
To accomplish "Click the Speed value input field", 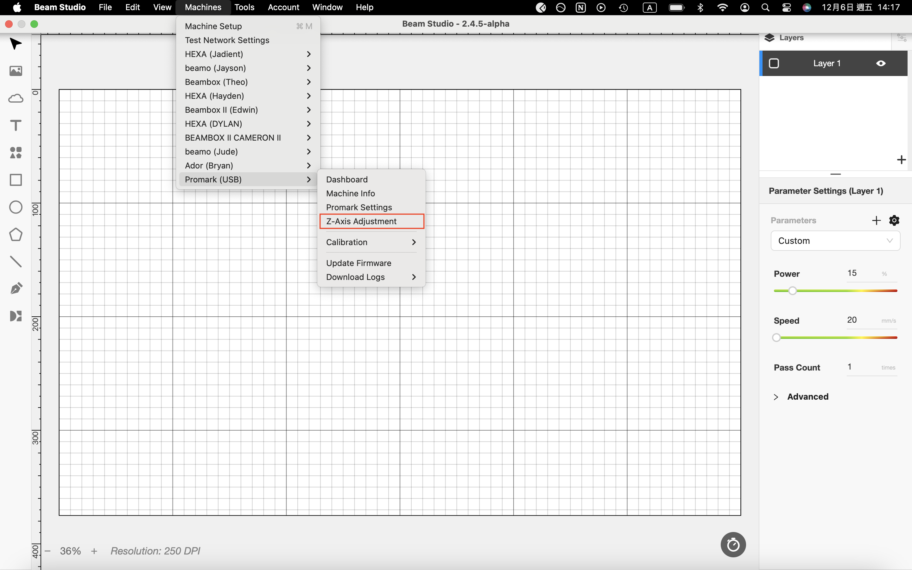I will 871,320.
